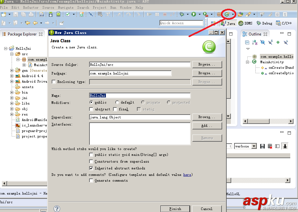
Task: Collapse MainActivity node in Outline
Action: point(247,62)
